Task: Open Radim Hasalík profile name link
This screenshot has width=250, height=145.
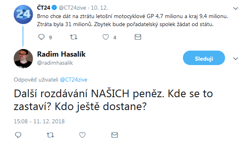Action: (x=61, y=54)
